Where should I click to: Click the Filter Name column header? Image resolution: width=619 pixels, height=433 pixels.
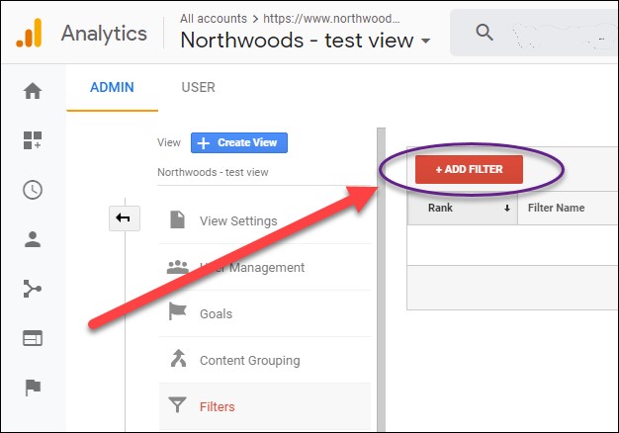pyautogui.click(x=568, y=208)
